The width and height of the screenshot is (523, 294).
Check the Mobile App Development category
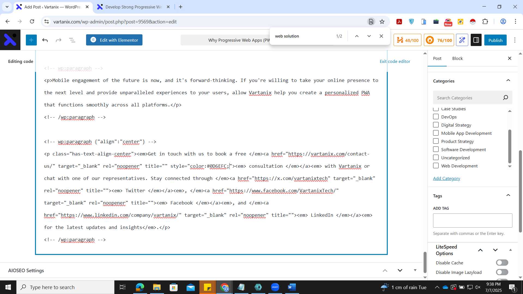pos(436,133)
